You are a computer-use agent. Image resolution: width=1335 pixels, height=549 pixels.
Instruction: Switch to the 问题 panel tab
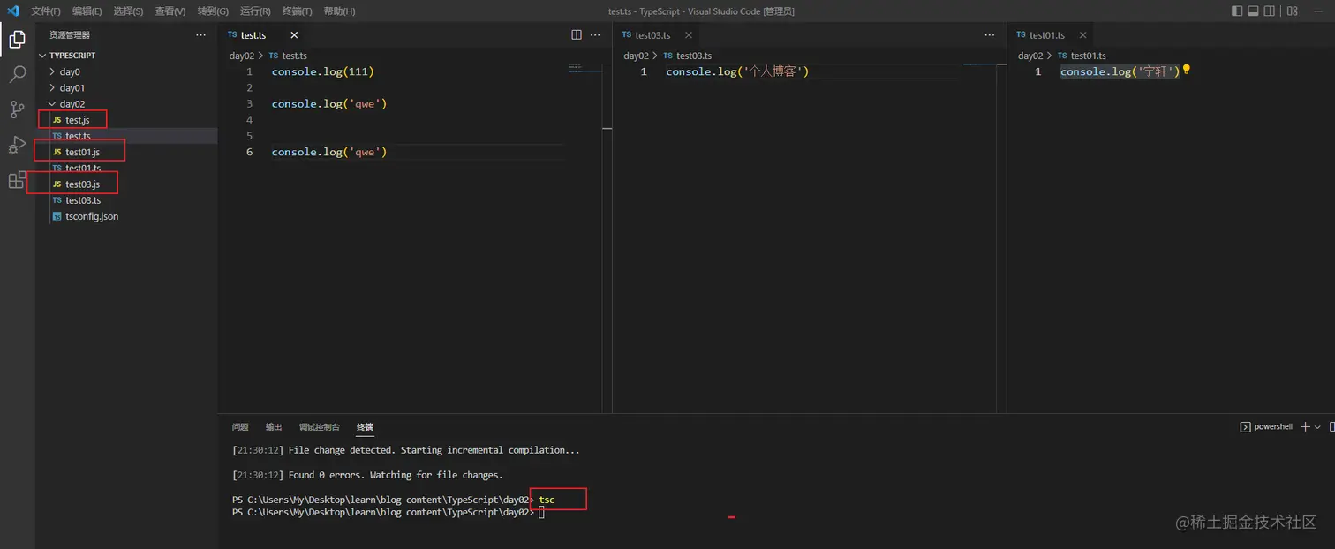(x=240, y=427)
